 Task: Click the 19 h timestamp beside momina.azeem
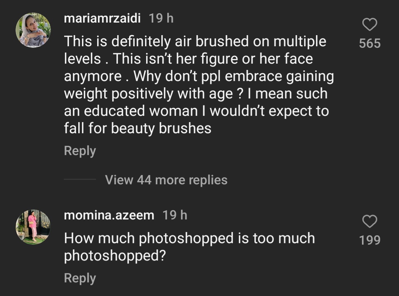(x=175, y=215)
